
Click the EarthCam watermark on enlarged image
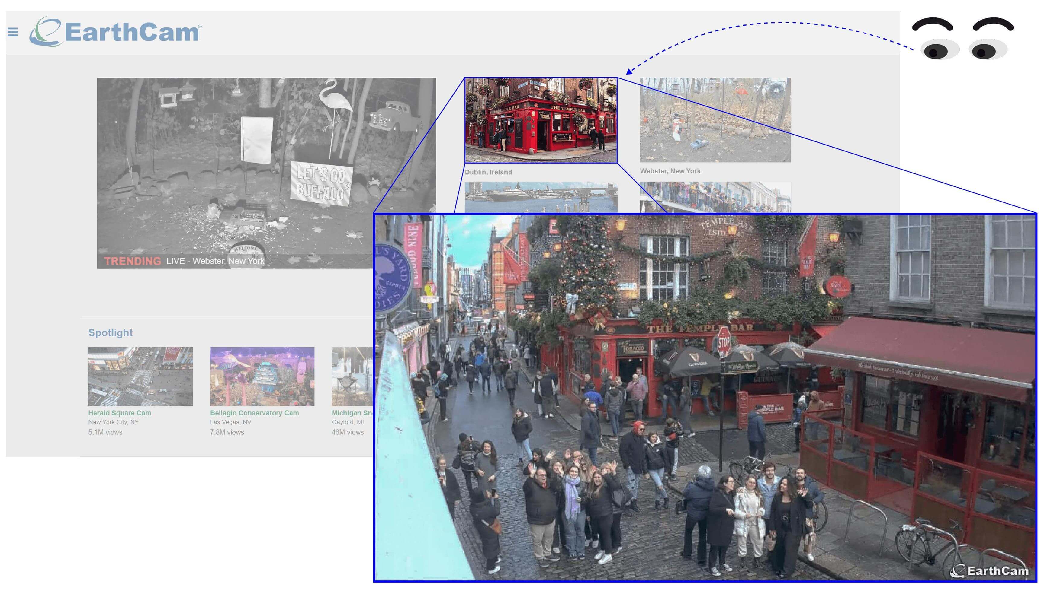pyautogui.click(x=990, y=571)
